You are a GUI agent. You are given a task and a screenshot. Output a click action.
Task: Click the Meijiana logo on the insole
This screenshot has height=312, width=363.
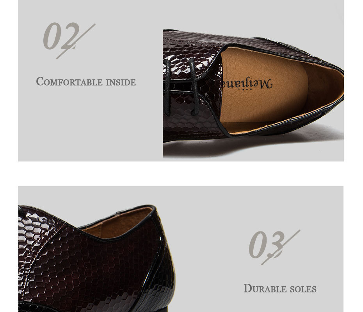coord(248,84)
